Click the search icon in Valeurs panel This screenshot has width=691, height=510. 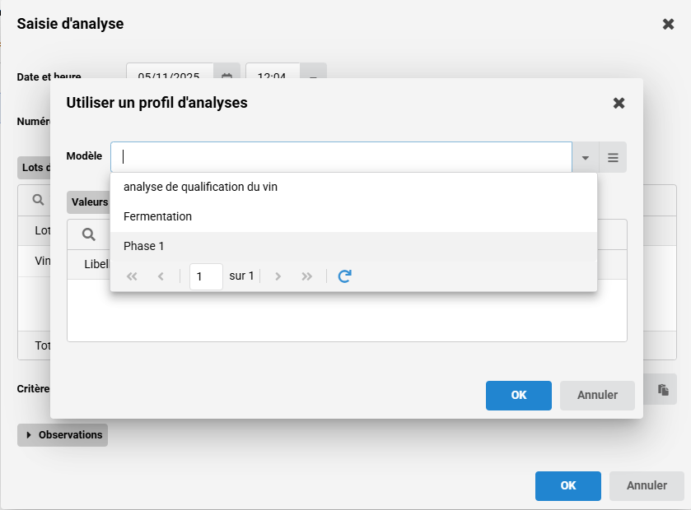88,234
